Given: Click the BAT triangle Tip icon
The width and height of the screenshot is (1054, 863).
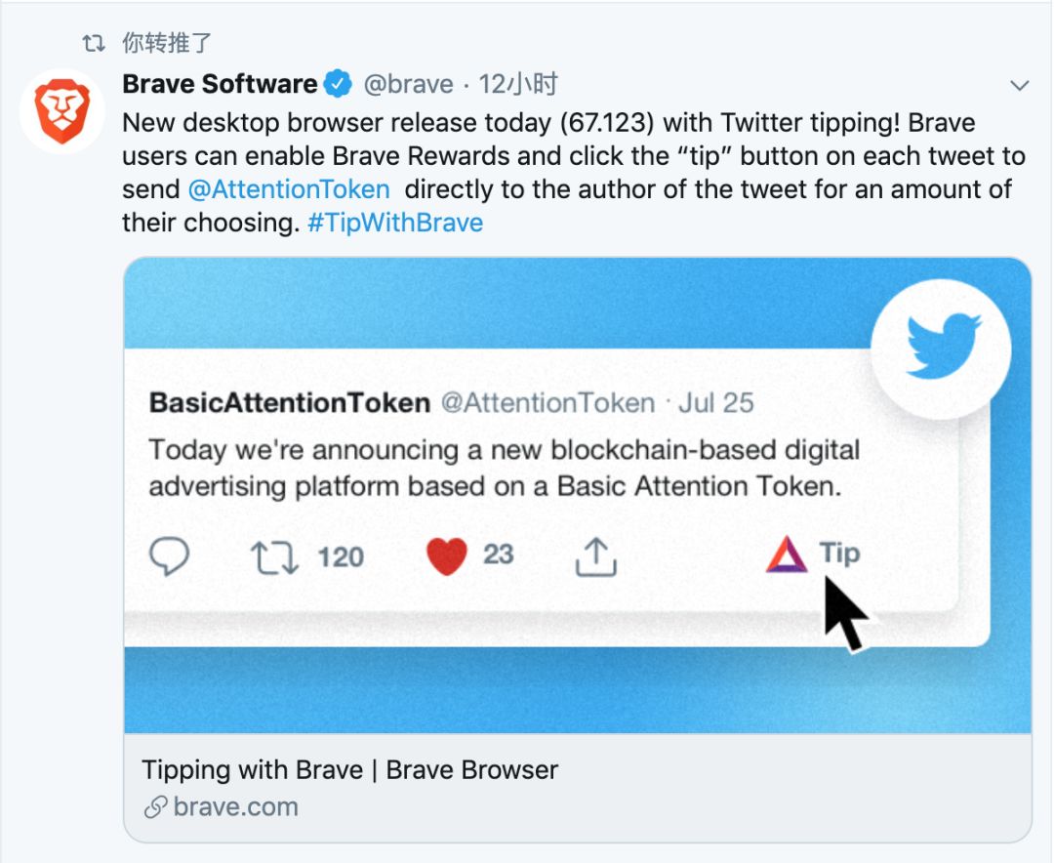Looking at the screenshot, I should click(x=786, y=555).
